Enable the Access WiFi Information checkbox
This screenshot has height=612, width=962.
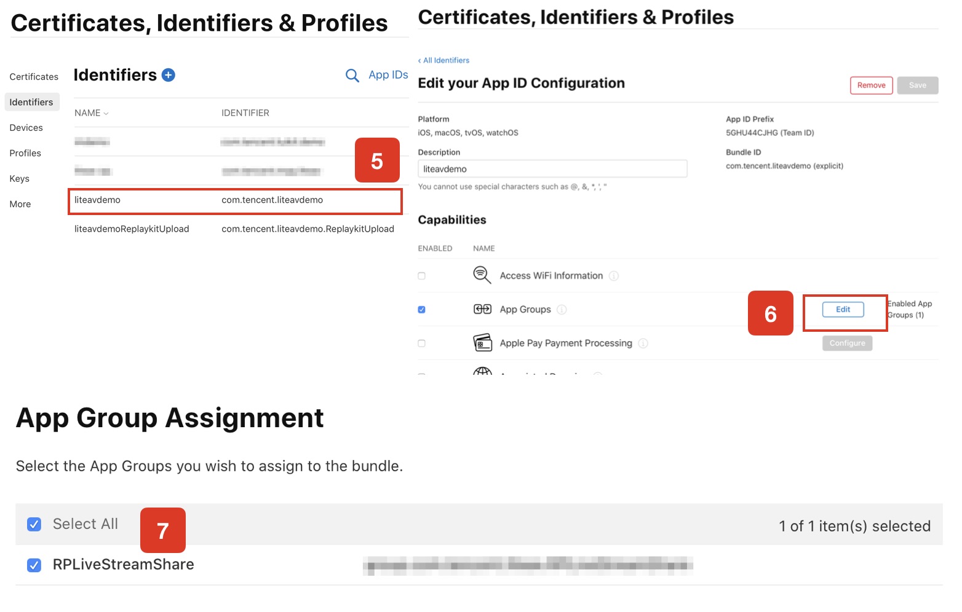421,276
